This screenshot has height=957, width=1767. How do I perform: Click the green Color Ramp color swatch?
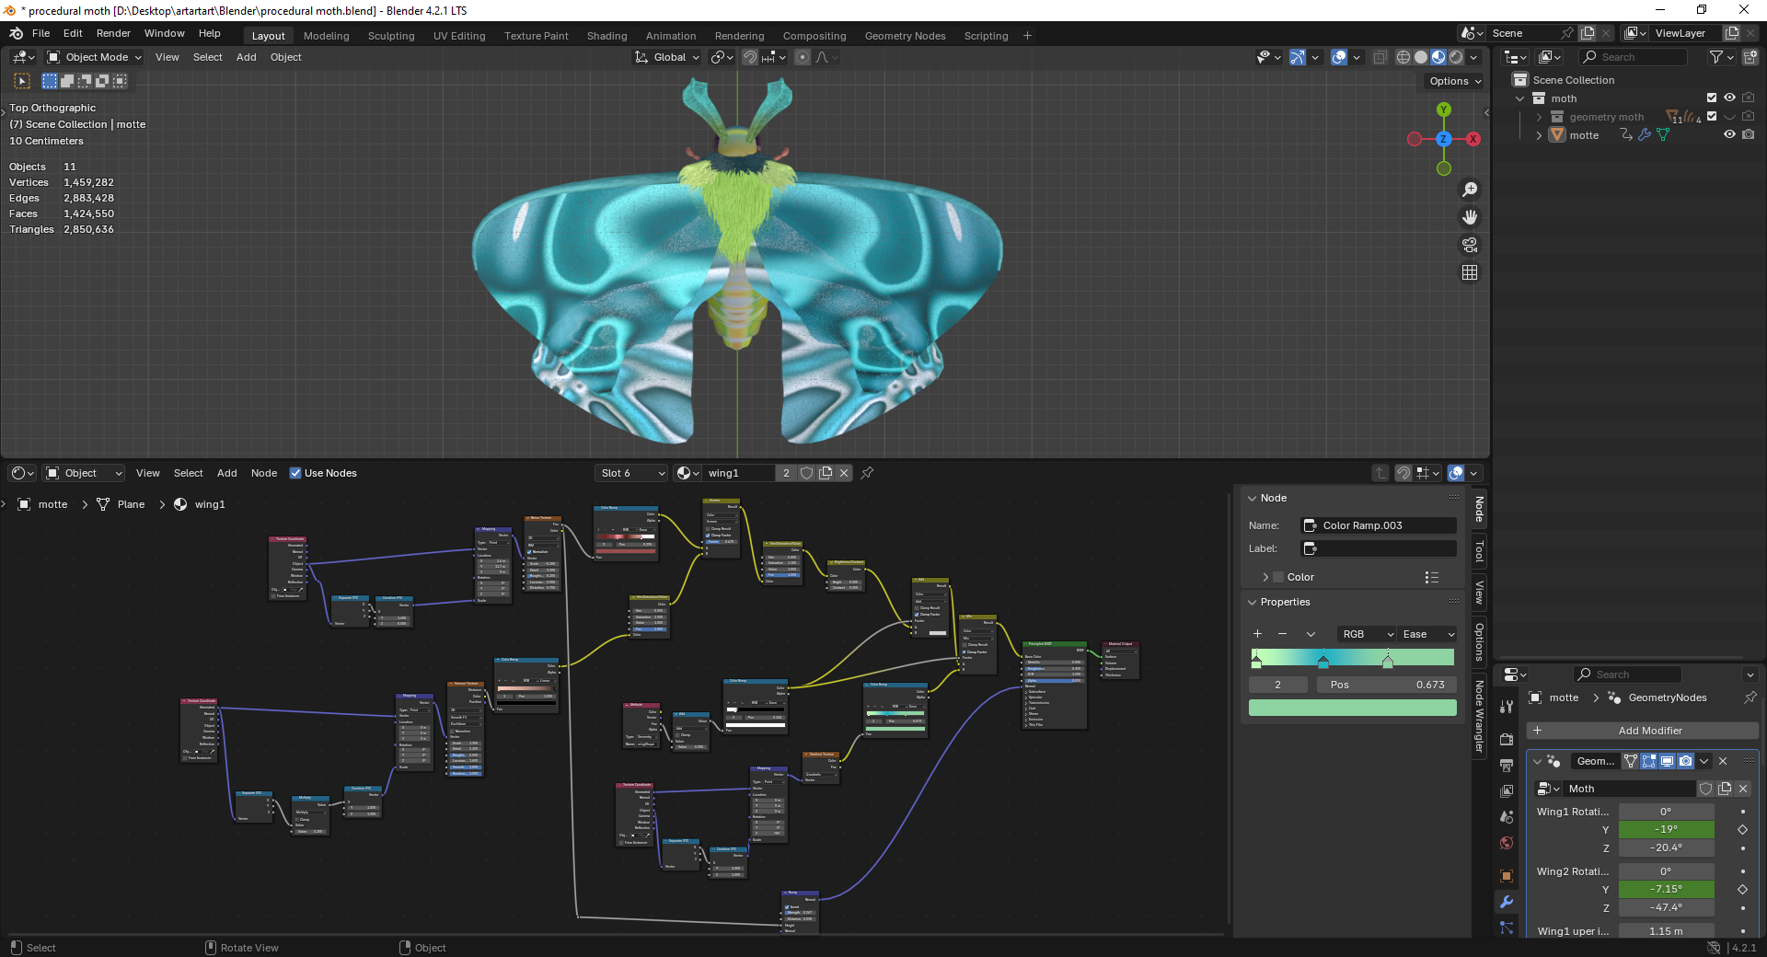[x=1351, y=708]
